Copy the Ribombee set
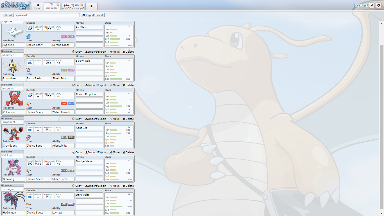Screen dimensions: 384x216 pos(77,52)
